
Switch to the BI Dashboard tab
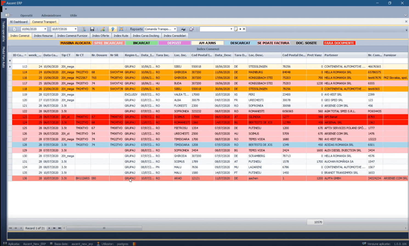(x=19, y=22)
